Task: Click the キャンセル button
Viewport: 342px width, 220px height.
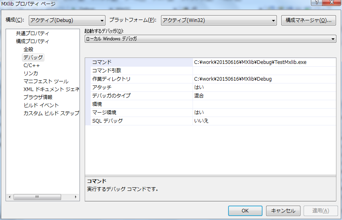Action: (x=283, y=211)
